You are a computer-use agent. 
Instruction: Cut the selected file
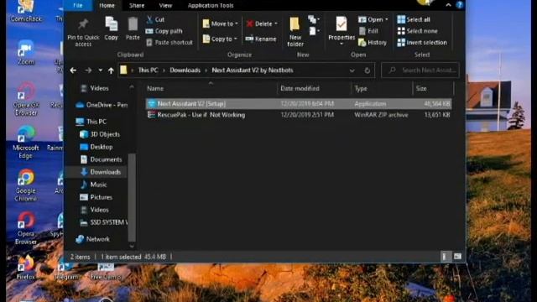(x=155, y=19)
